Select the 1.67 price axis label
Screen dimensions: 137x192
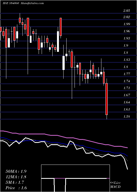click(x=127, y=95)
